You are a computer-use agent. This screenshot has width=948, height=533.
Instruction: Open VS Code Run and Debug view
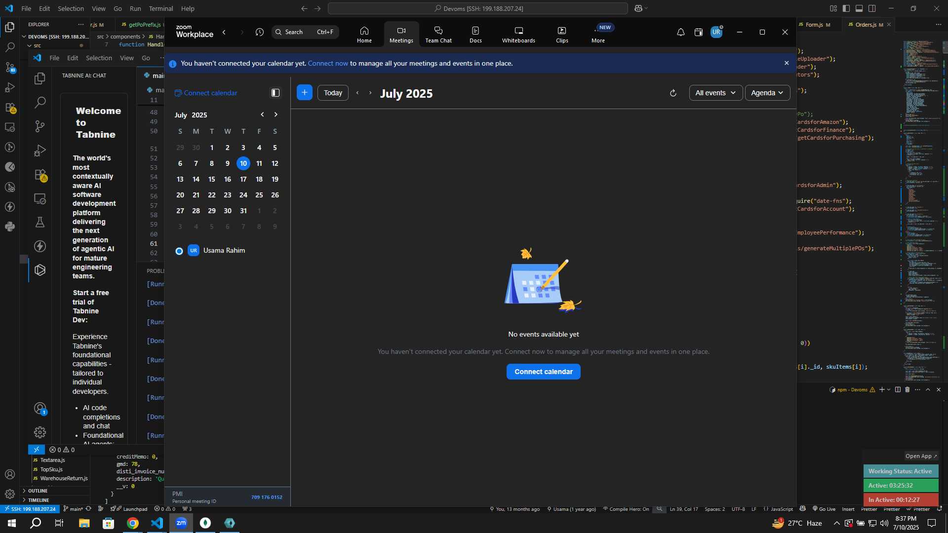9,87
